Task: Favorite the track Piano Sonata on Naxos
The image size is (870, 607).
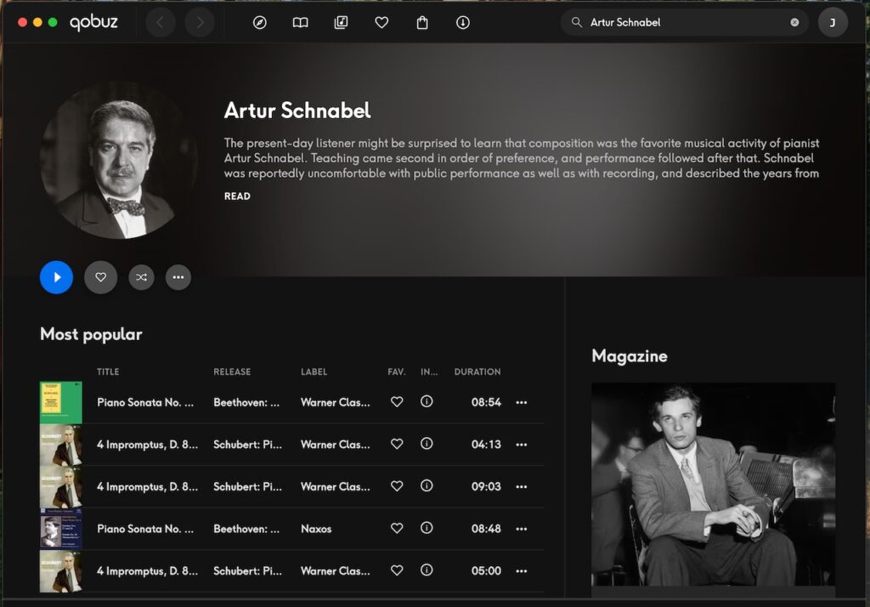Action: click(397, 529)
